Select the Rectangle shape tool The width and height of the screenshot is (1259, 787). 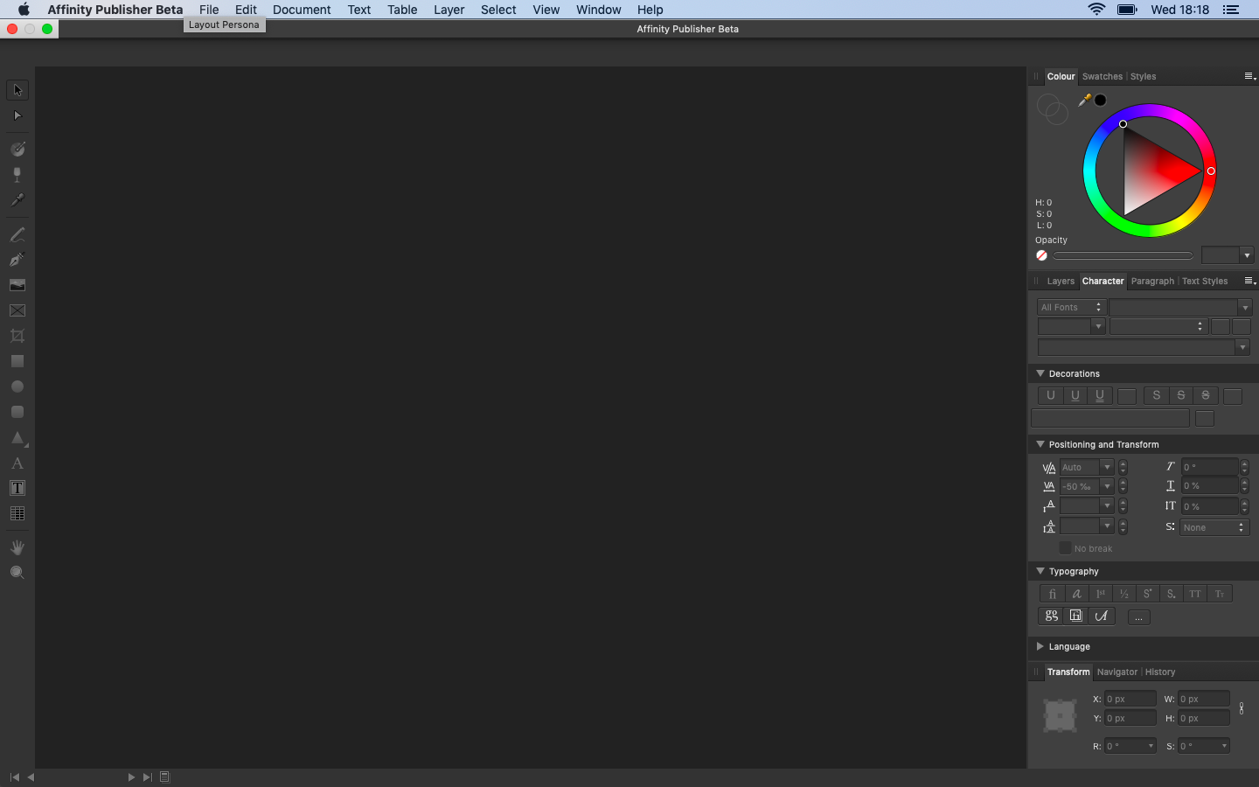(x=17, y=361)
